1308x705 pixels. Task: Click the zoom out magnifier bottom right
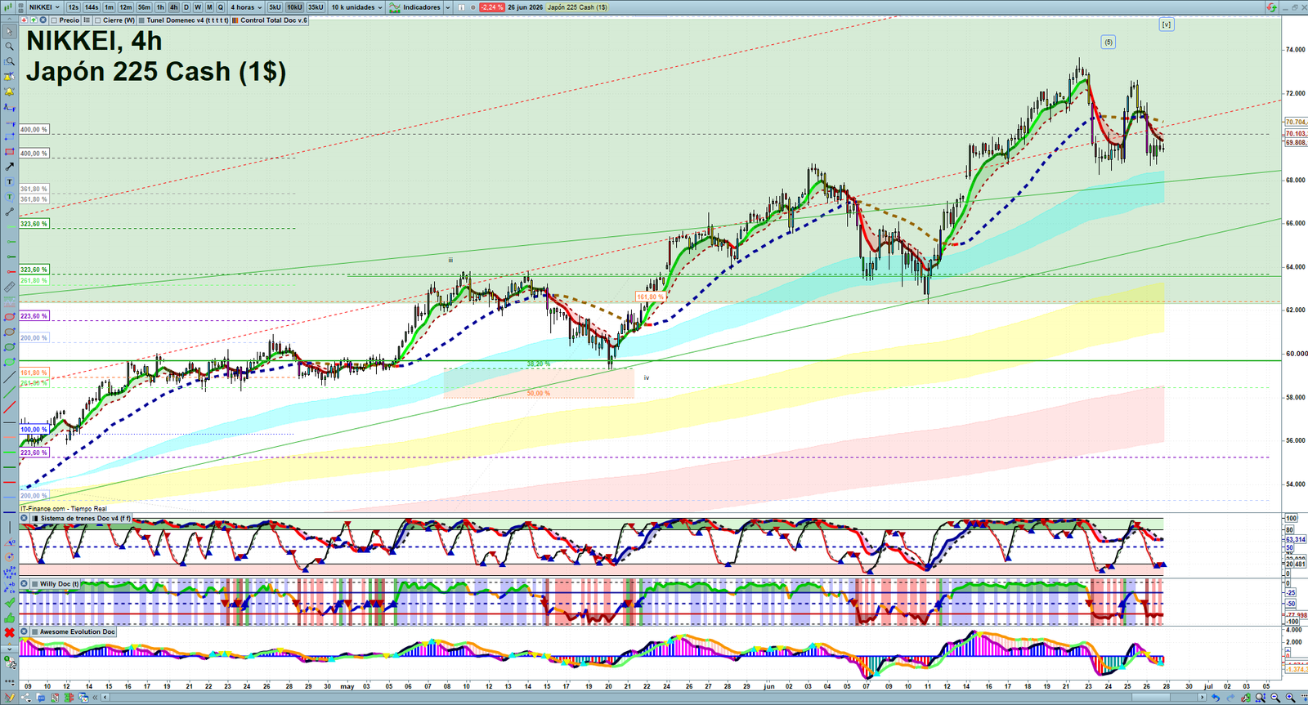click(x=1275, y=698)
